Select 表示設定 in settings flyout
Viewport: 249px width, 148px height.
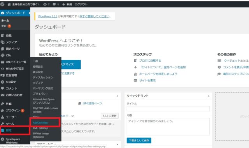coord(38,72)
